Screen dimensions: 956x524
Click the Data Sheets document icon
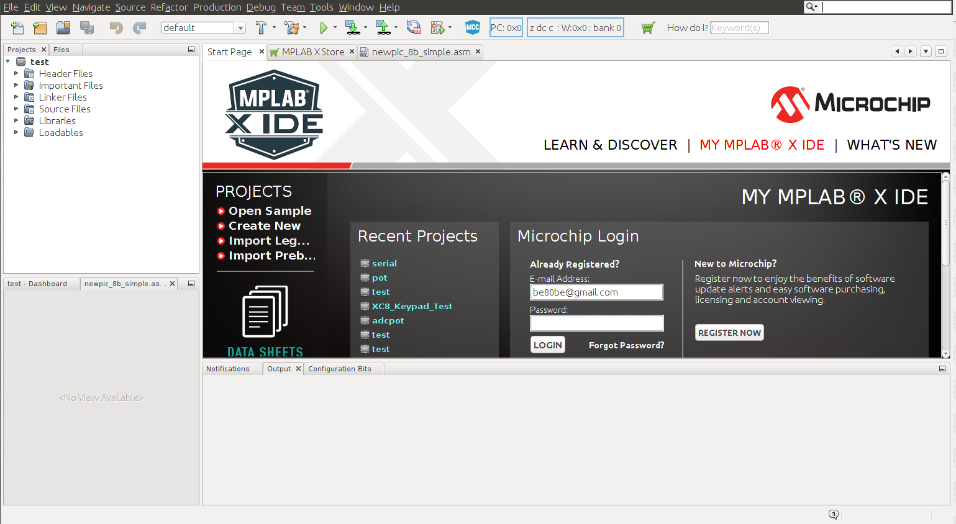pyautogui.click(x=265, y=312)
